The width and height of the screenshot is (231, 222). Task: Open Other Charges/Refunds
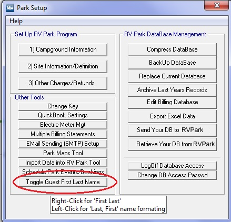63,83
